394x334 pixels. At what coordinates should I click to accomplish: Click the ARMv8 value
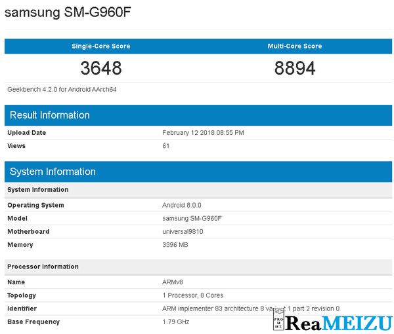173,282
